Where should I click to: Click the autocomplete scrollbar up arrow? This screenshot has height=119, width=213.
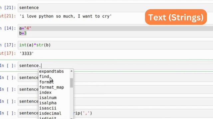[x=72, y=71]
